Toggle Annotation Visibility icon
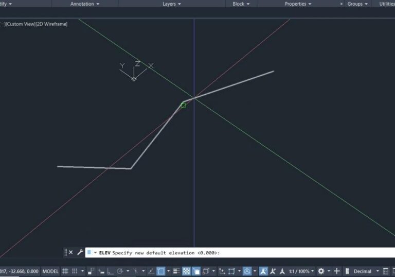 point(263,271)
